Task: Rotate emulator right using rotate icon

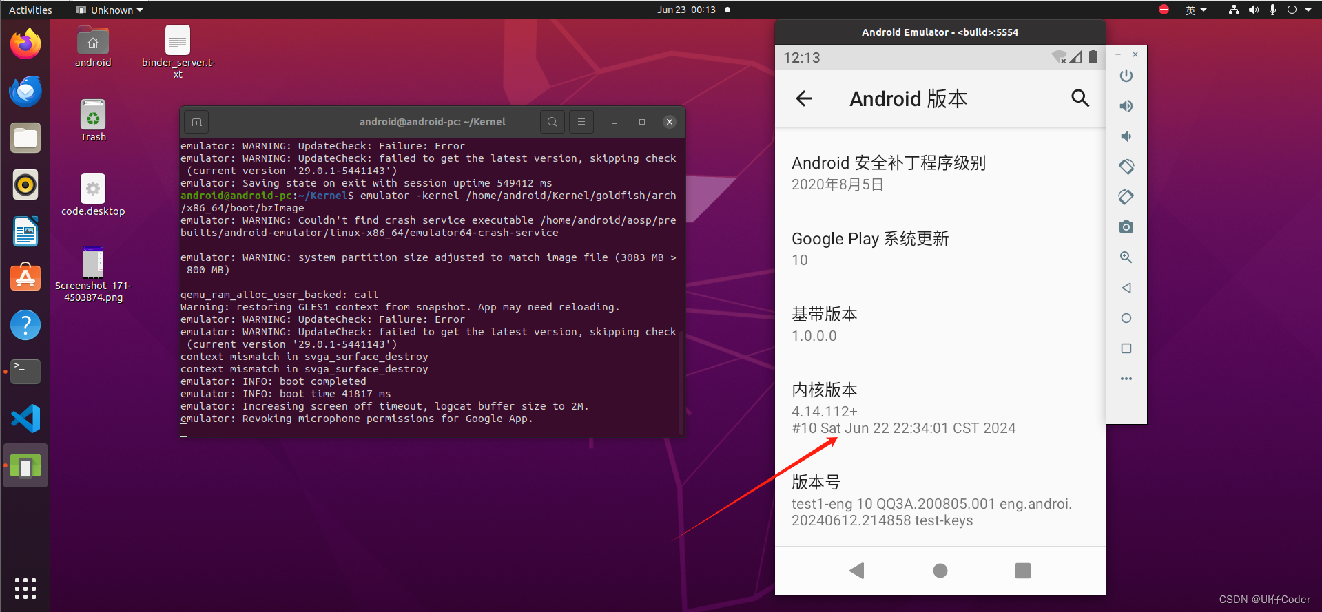Action: click(1126, 197)
